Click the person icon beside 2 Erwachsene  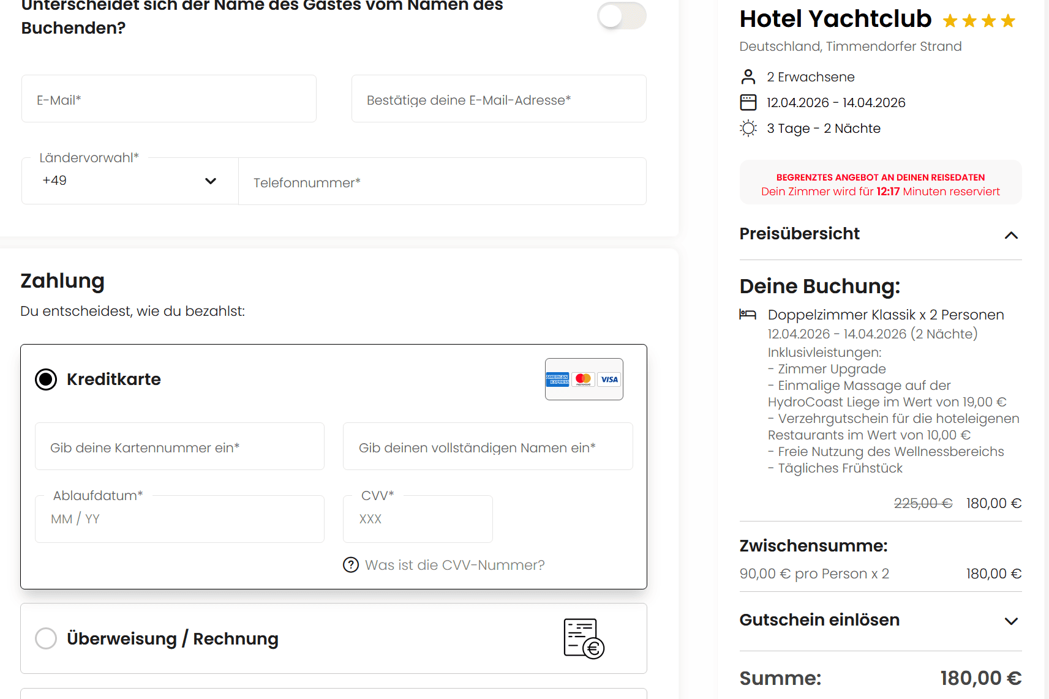(x=748, y=77)
